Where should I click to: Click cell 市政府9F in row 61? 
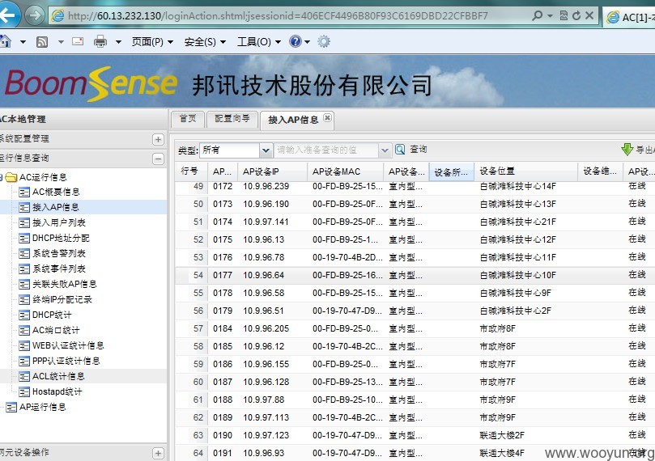[x=497, y=400]
